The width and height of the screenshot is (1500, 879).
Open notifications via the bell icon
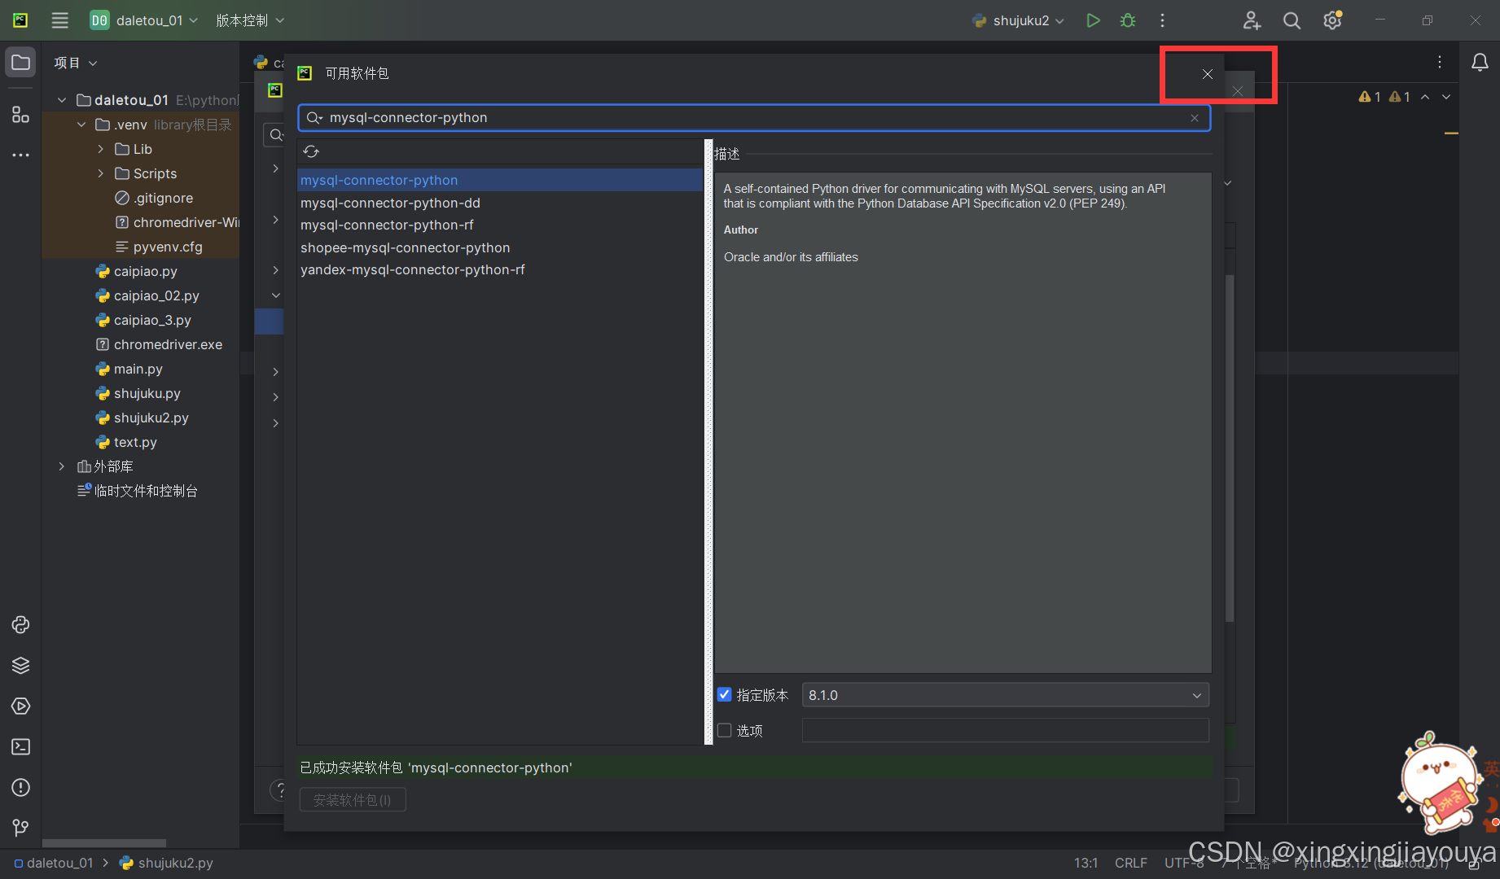[1480, 62]
